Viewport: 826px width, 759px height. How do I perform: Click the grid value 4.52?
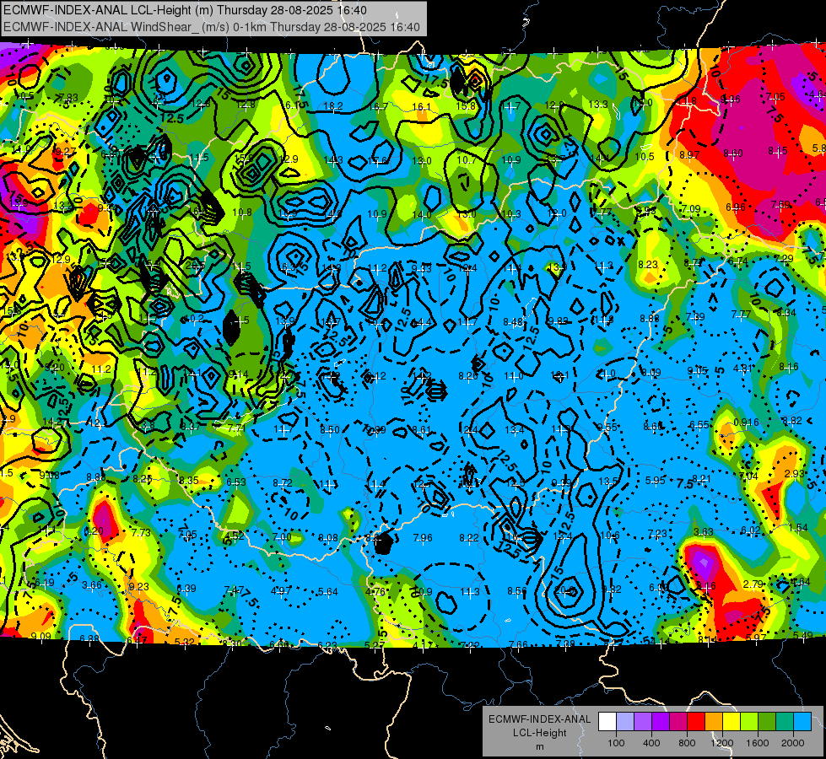(x=235, y=536)
